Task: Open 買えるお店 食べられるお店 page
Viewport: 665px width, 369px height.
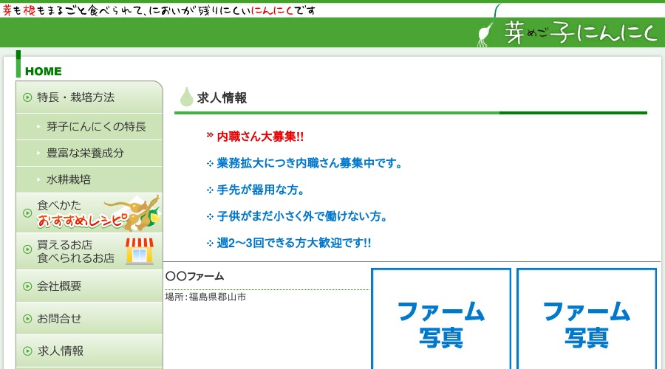Action: [x=75, y=252]
